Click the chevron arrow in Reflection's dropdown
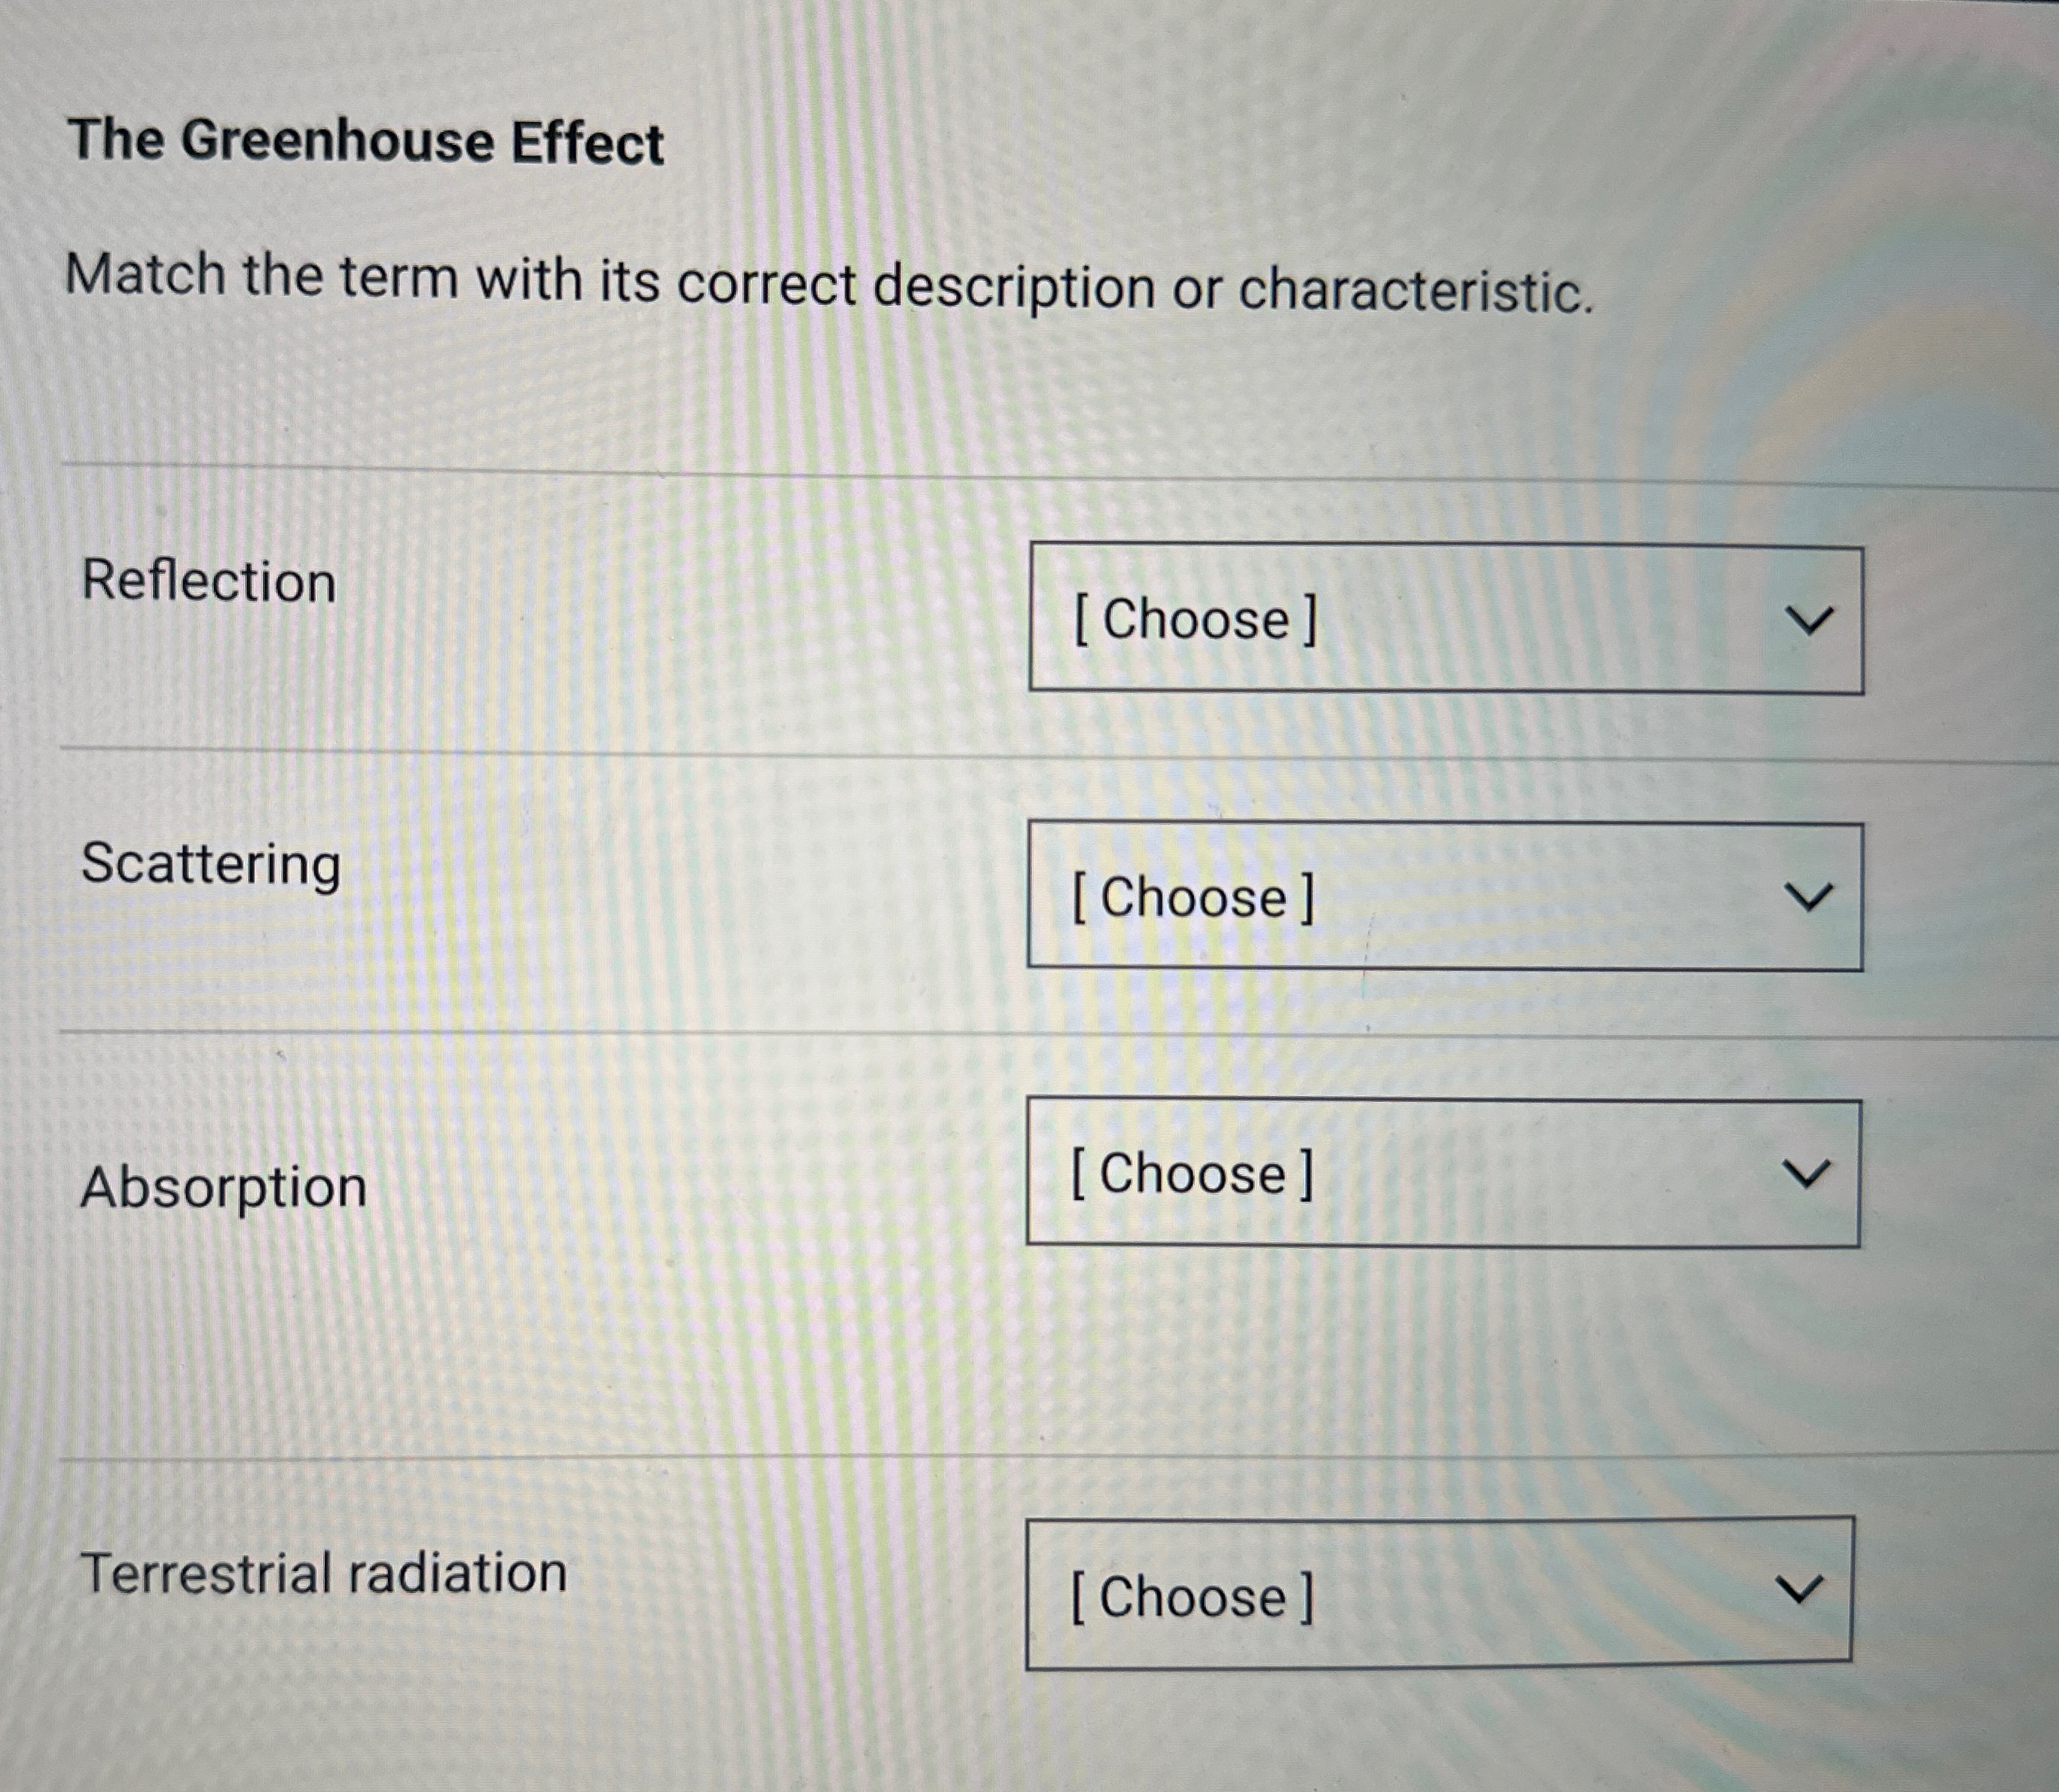 [x=1810, y=620]
